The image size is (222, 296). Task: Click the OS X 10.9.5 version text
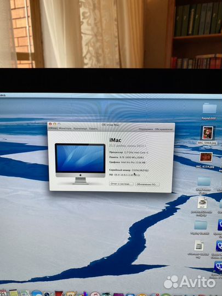click(x=127, y=175)
